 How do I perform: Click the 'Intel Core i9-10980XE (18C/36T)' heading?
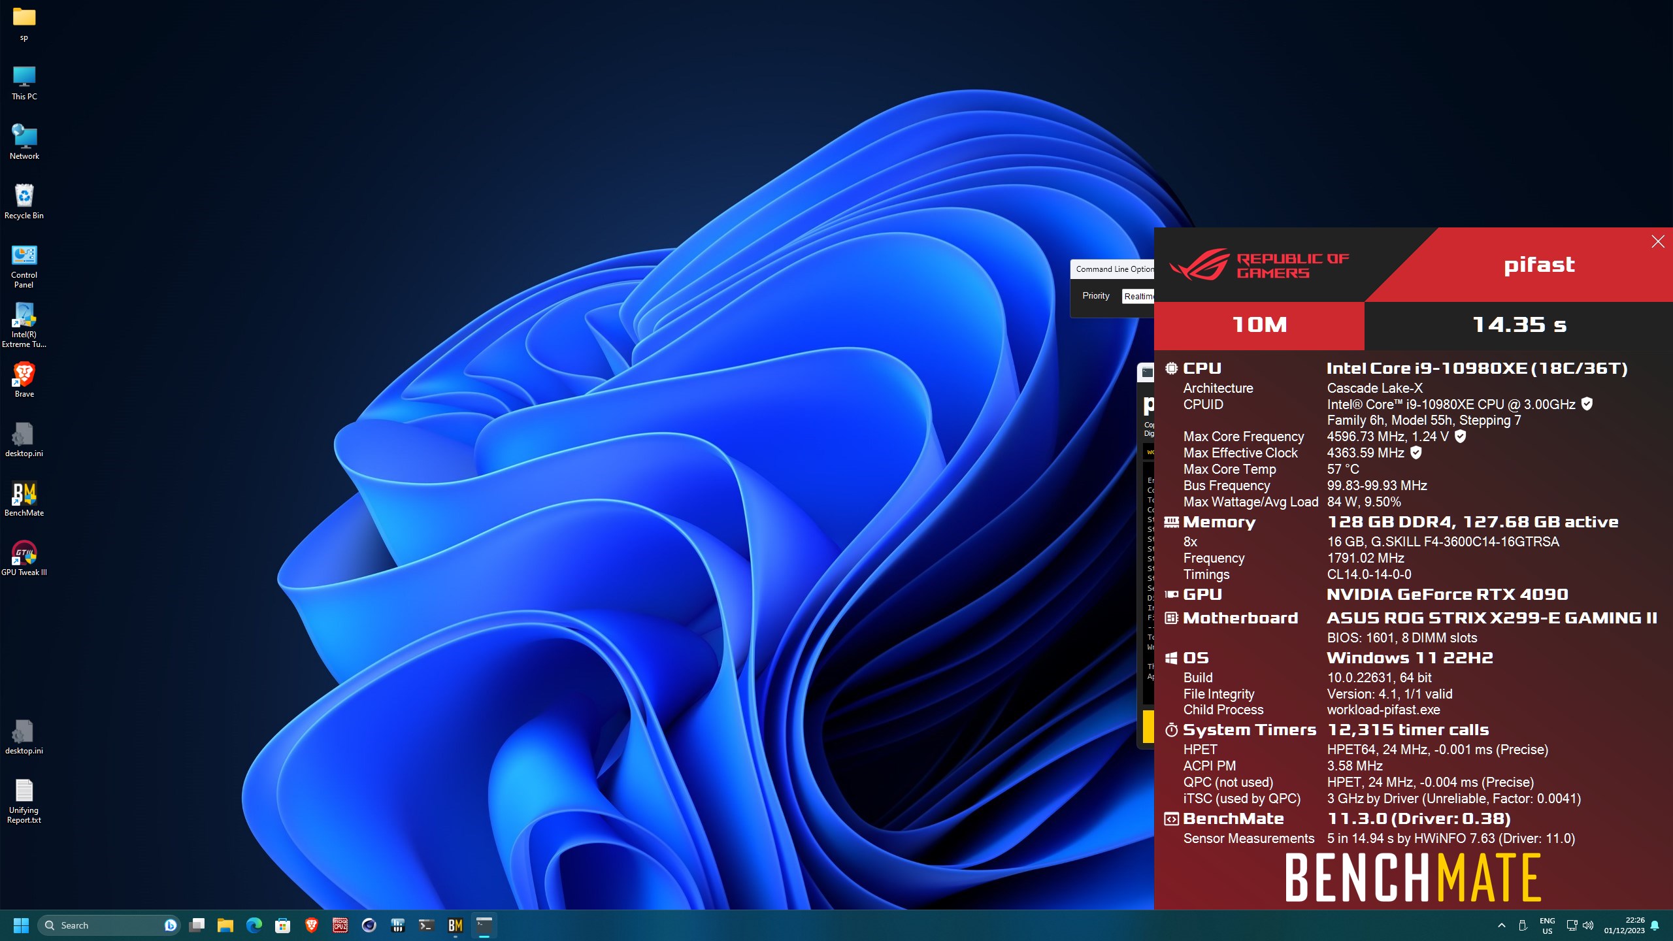click(1477, 369)
